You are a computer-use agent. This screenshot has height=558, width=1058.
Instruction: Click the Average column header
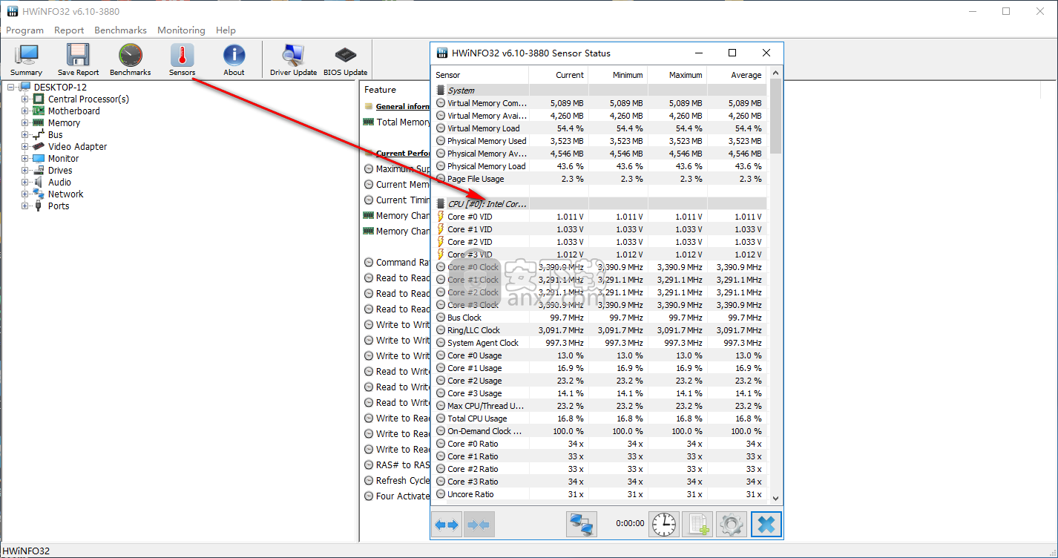click(x=737, y=75)
